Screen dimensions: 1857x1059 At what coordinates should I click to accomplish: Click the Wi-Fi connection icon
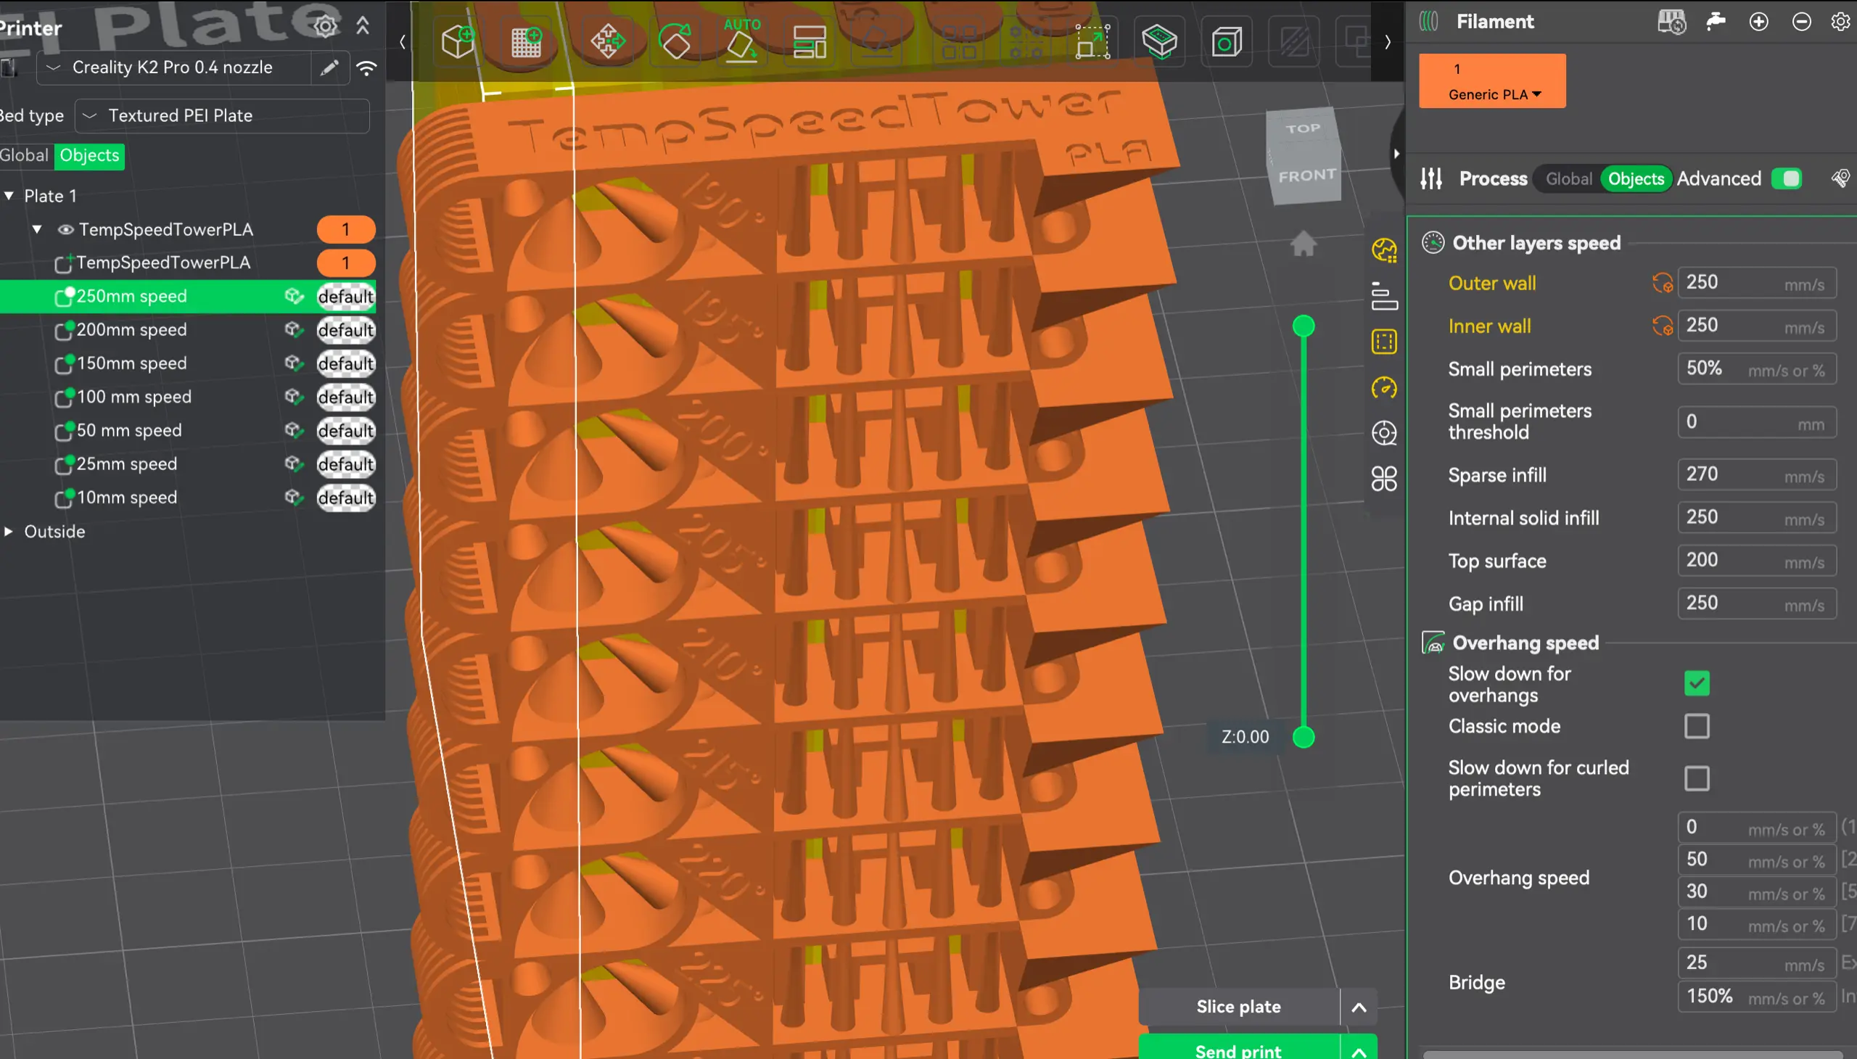(x=366, y=67)
